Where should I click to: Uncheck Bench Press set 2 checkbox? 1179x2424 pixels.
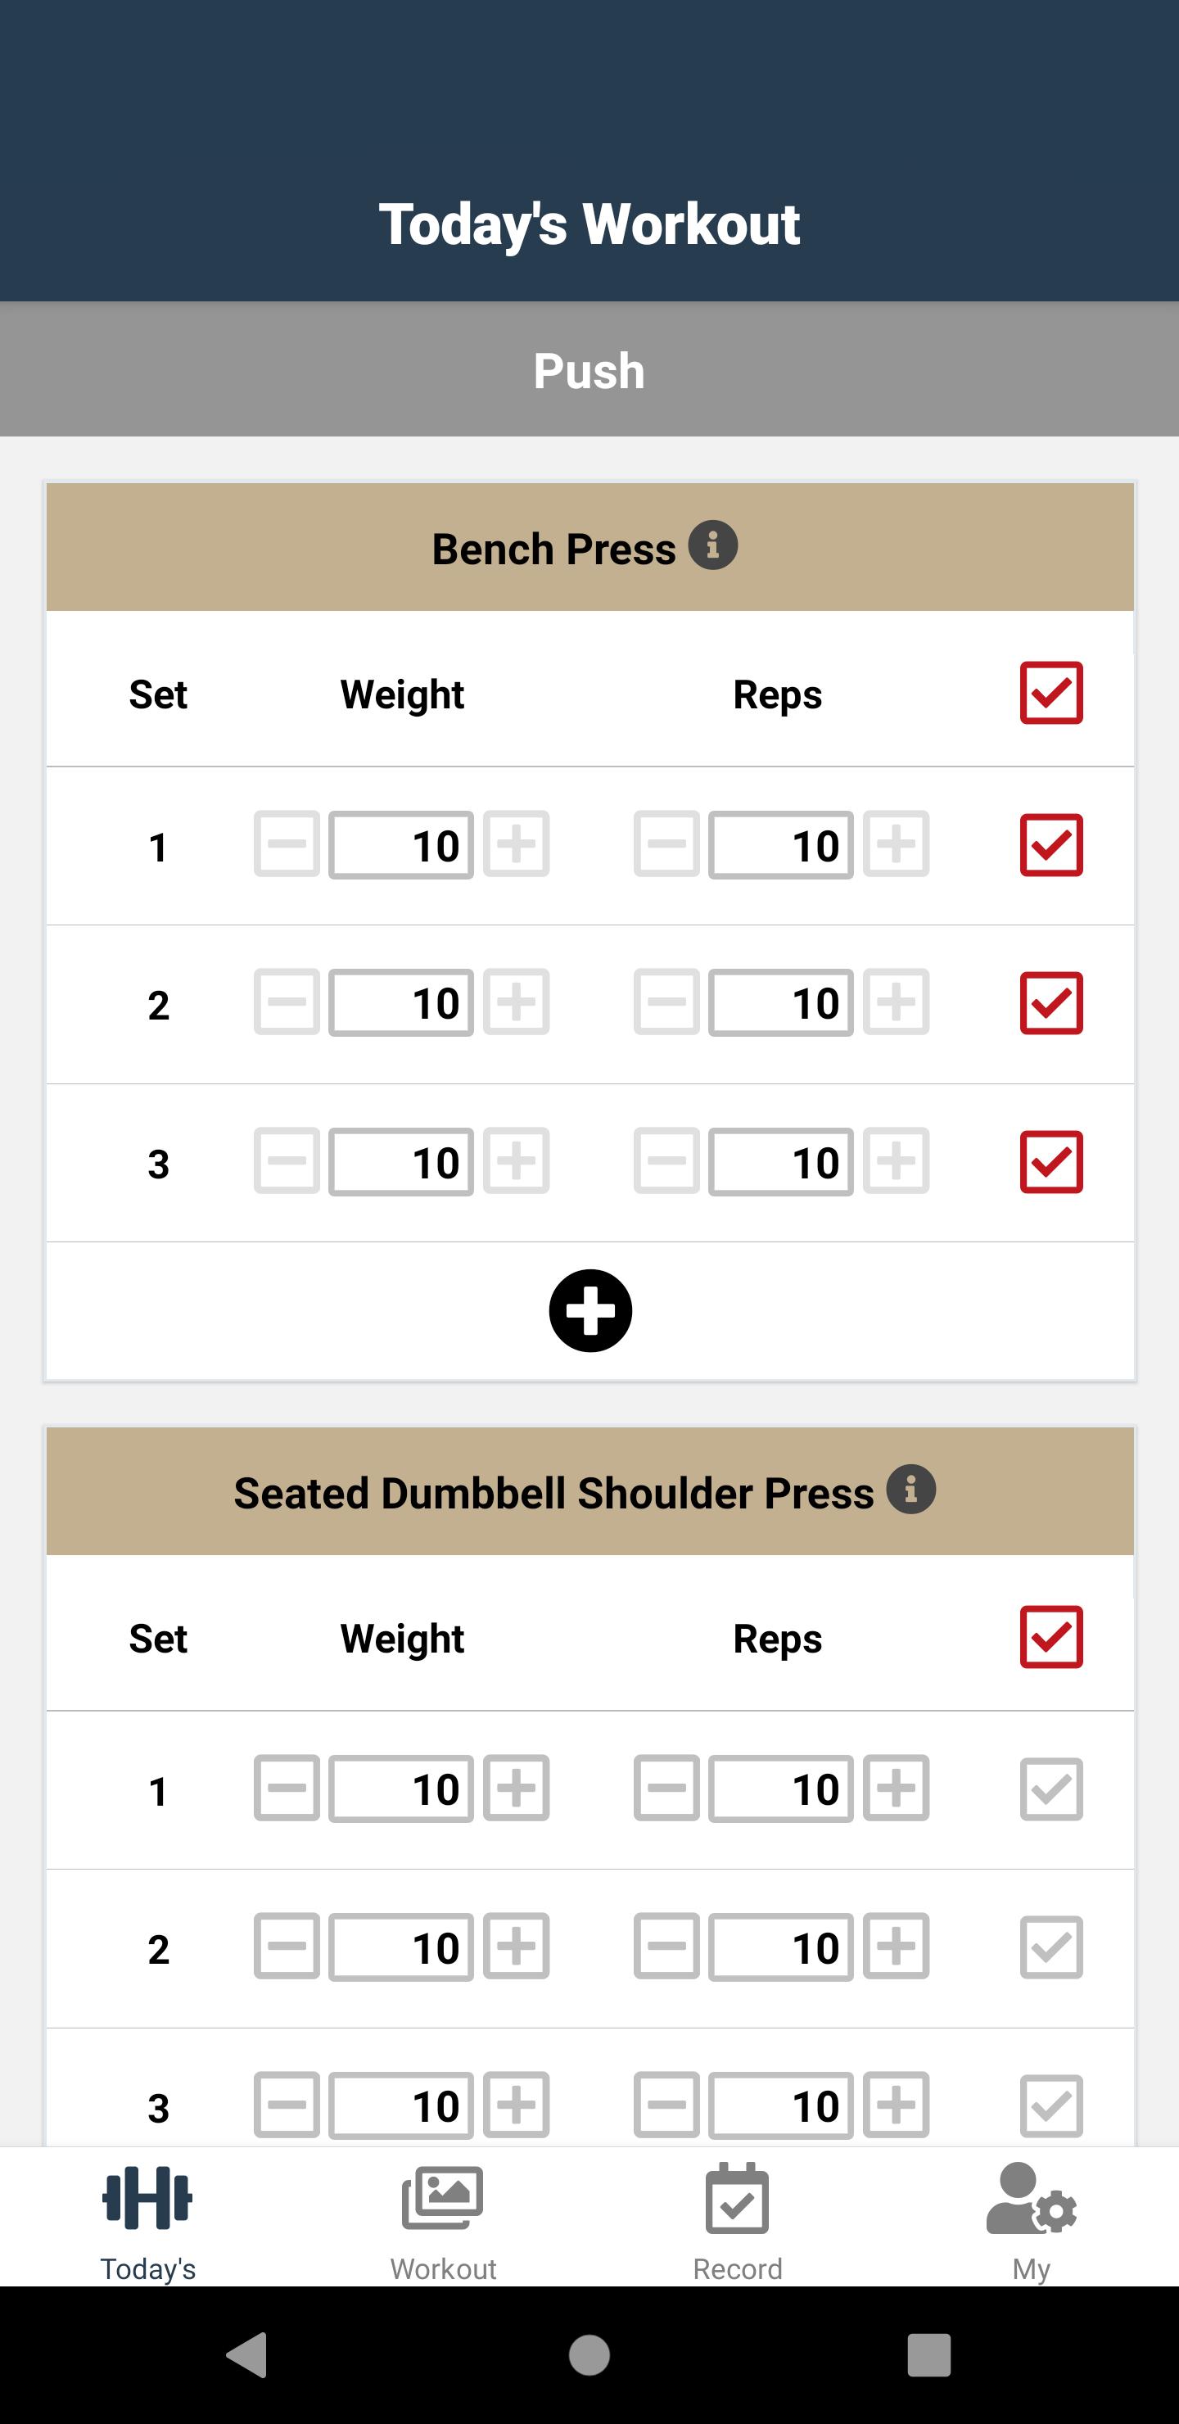tap(1051, 1003)
